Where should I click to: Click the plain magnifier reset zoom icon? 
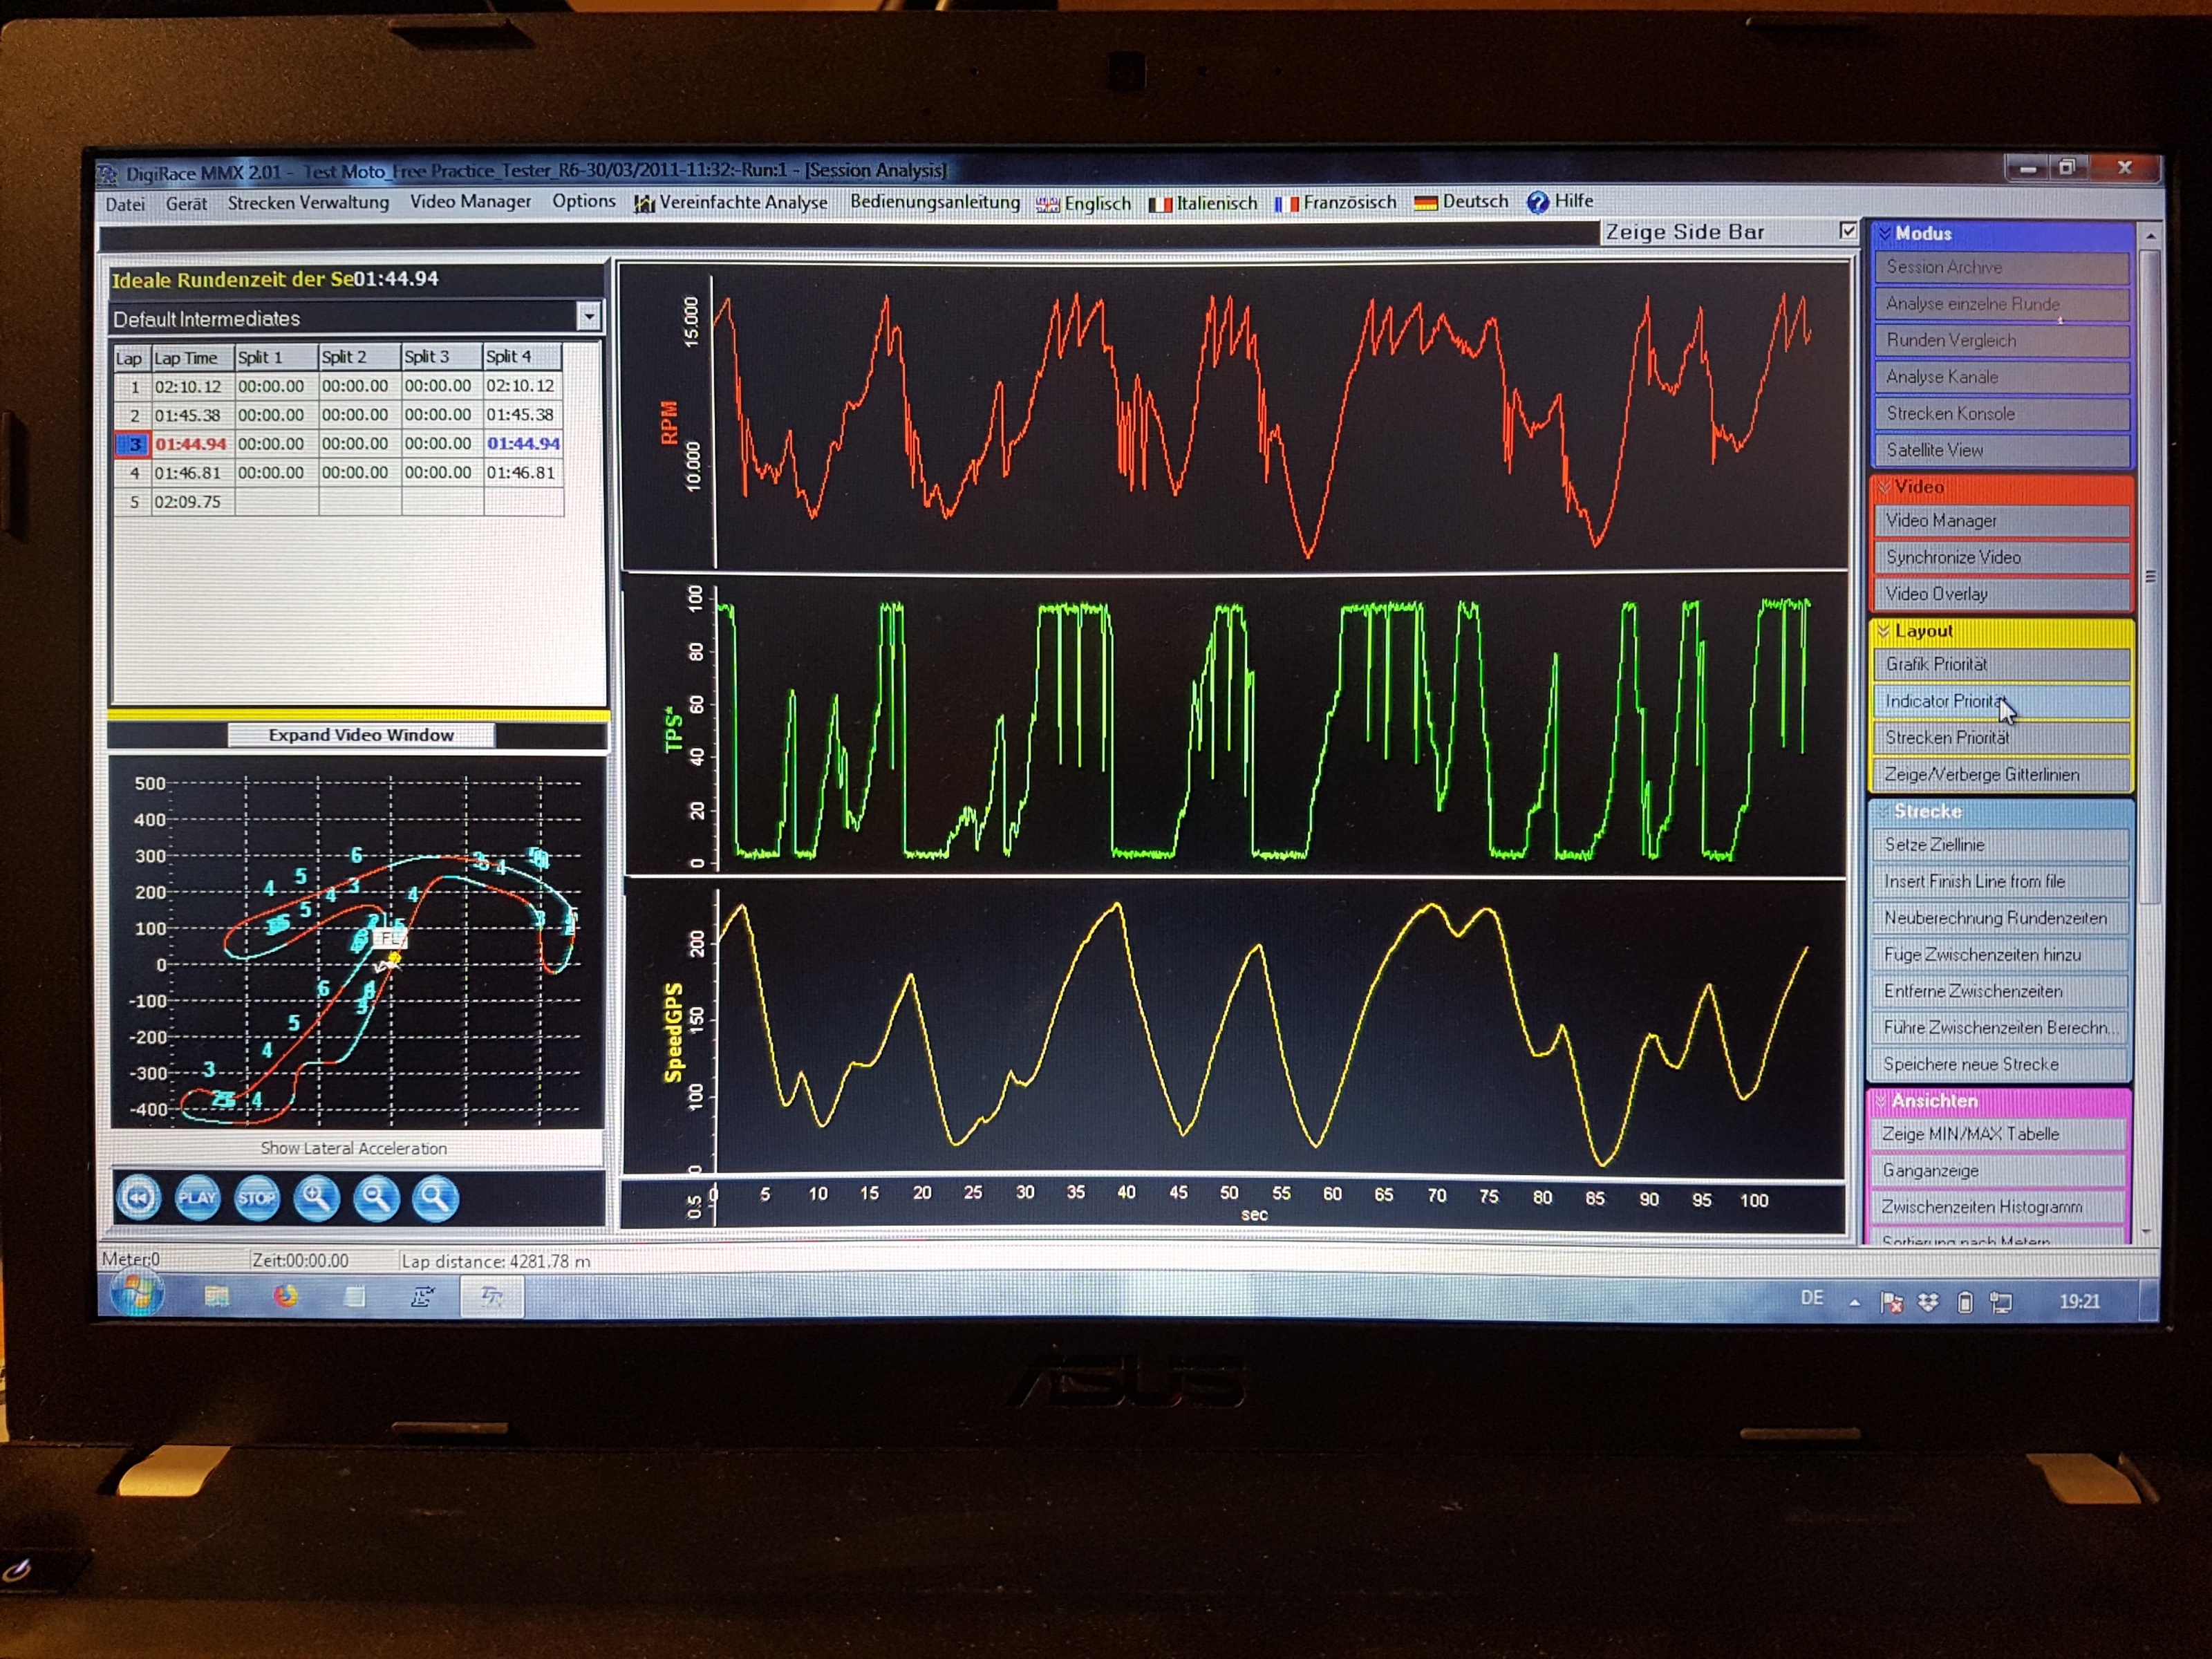pyautogui.click(x=435, y=1198)
